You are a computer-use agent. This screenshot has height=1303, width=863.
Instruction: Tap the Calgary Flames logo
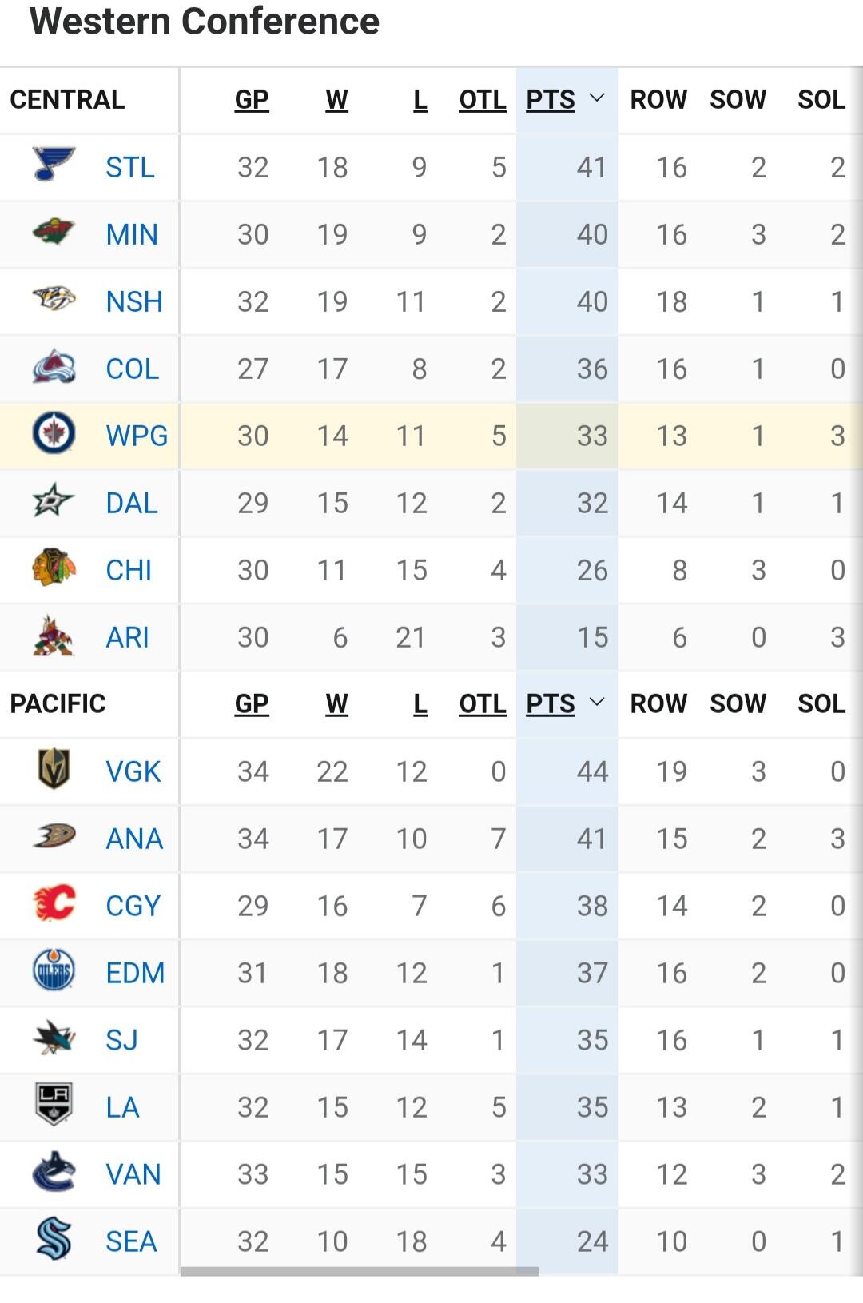pos(54,904)
